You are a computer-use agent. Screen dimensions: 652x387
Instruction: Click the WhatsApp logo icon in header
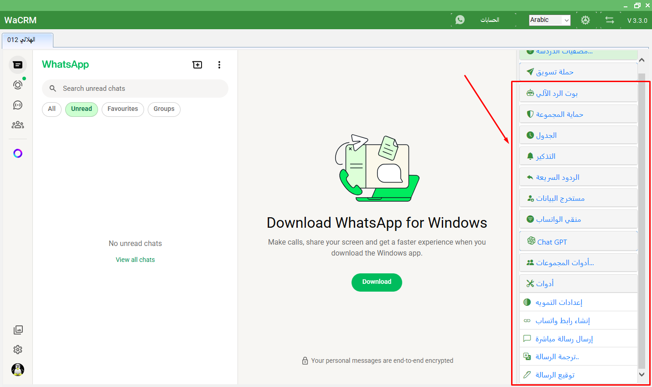460,20
